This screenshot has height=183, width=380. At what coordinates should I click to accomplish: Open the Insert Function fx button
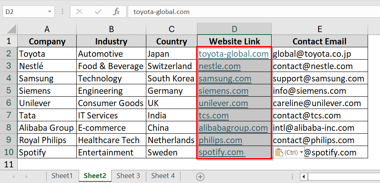[x=116, y=12]
